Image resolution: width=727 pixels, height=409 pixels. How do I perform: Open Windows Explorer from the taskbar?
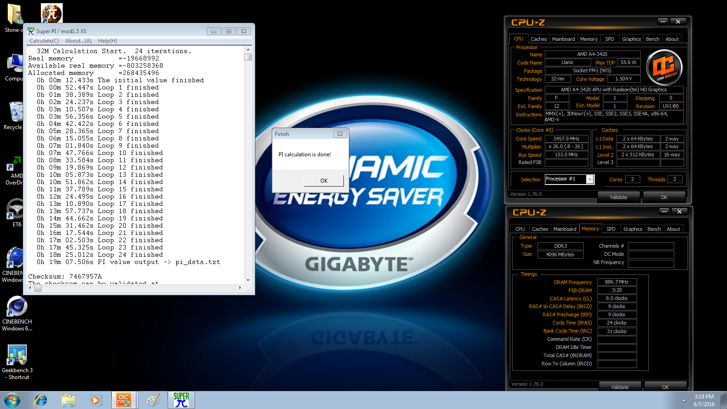(x=69, y=400)
